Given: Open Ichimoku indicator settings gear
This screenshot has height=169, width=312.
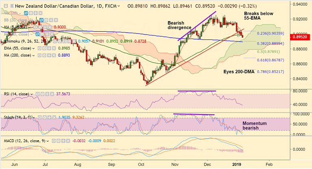Looking at the screenshot, I should click(x=59, y=41).
